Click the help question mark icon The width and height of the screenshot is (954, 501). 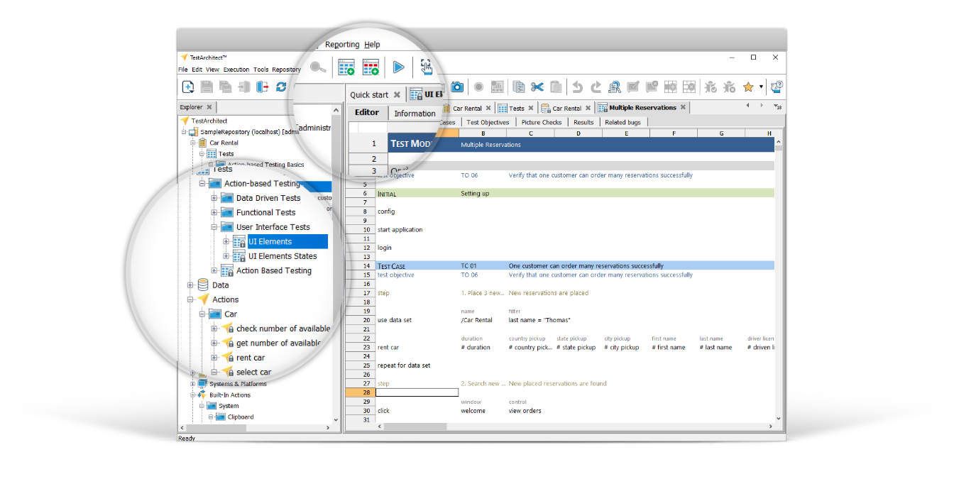(777, 87)
